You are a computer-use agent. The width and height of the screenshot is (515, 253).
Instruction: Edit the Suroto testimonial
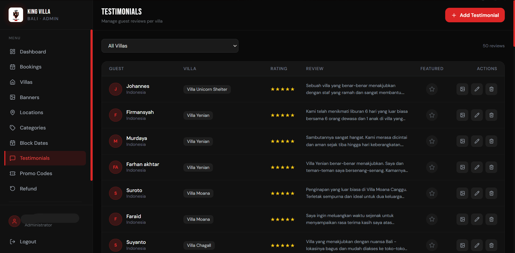477,193
